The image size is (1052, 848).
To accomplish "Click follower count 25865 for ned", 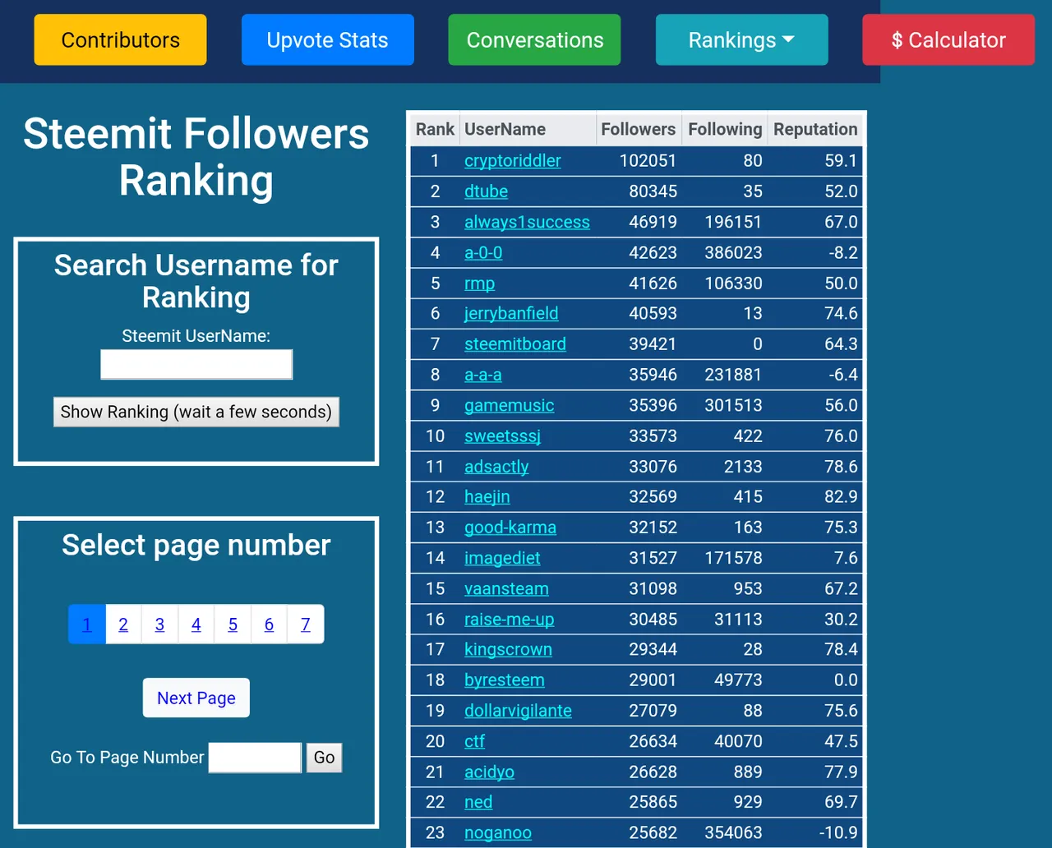I will [x=653, y=802].
